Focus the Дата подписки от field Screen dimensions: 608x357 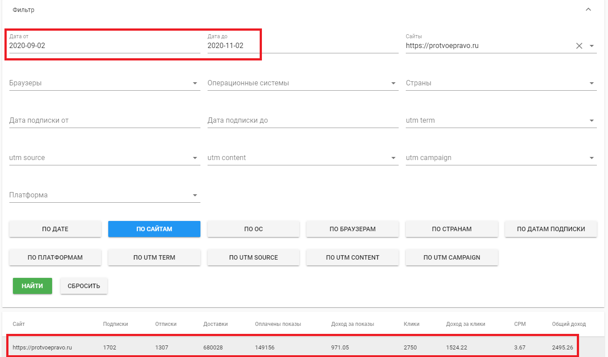click(105, 120)
